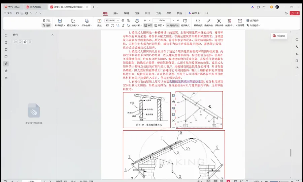Image resolution: width=303 pixels, height=182 pixels.
Task: Jump to last page using toolbar arrow
Action: [x=177, y=20]
